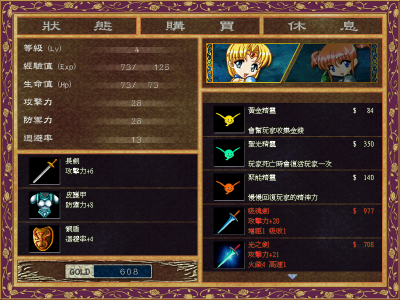Image resolution: width=400 pixels, height=300 pixels.
Task: Click the 吸魂劍 blue sword icon
Action: point(229,221)
